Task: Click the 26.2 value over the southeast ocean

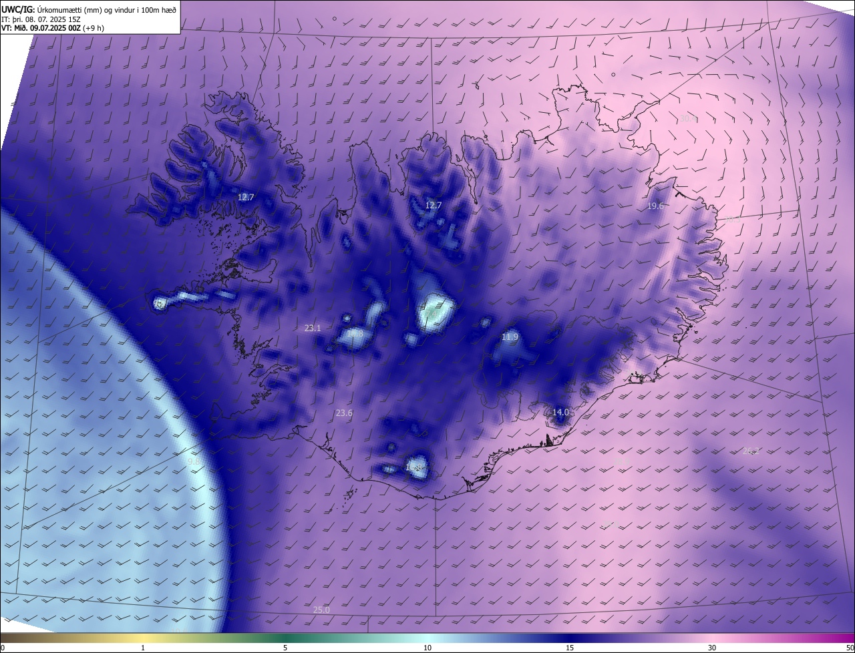Action: coord(751,451)
